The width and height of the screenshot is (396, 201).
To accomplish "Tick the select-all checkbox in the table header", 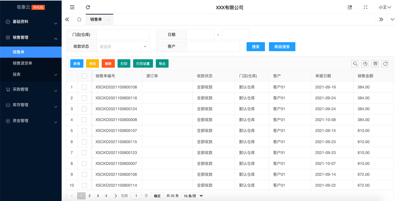I will [84, 76].
